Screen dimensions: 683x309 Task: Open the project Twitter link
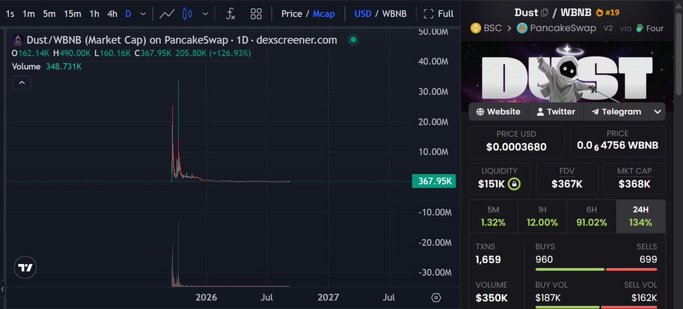[555, 112]
